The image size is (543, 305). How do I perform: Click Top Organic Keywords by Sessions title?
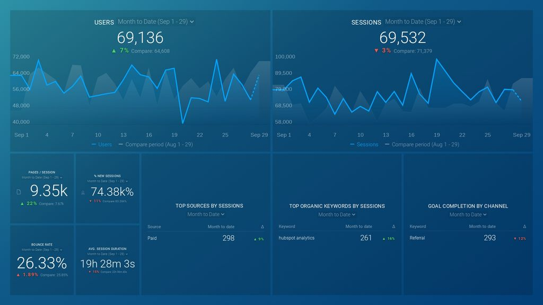[337, 206]
